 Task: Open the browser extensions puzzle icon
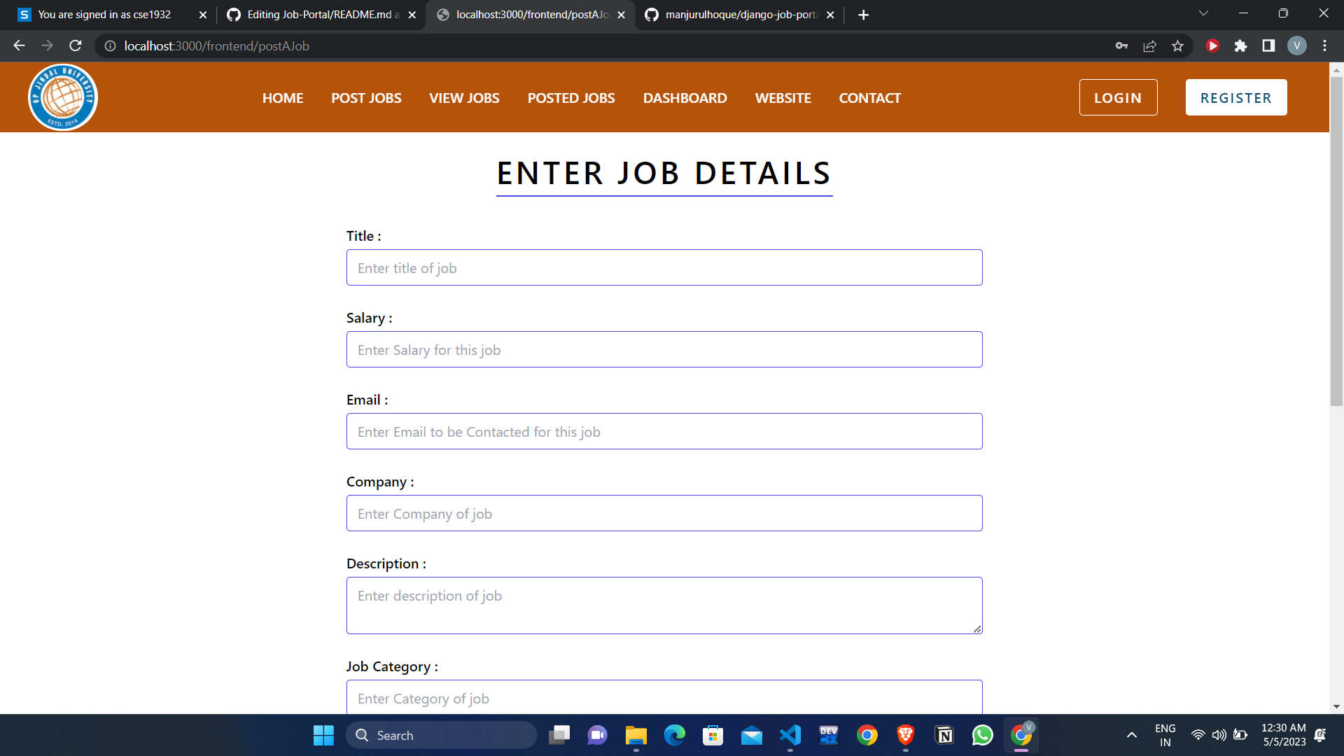click(1241, 45)
